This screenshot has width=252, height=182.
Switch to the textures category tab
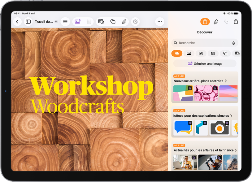(213, 54)
